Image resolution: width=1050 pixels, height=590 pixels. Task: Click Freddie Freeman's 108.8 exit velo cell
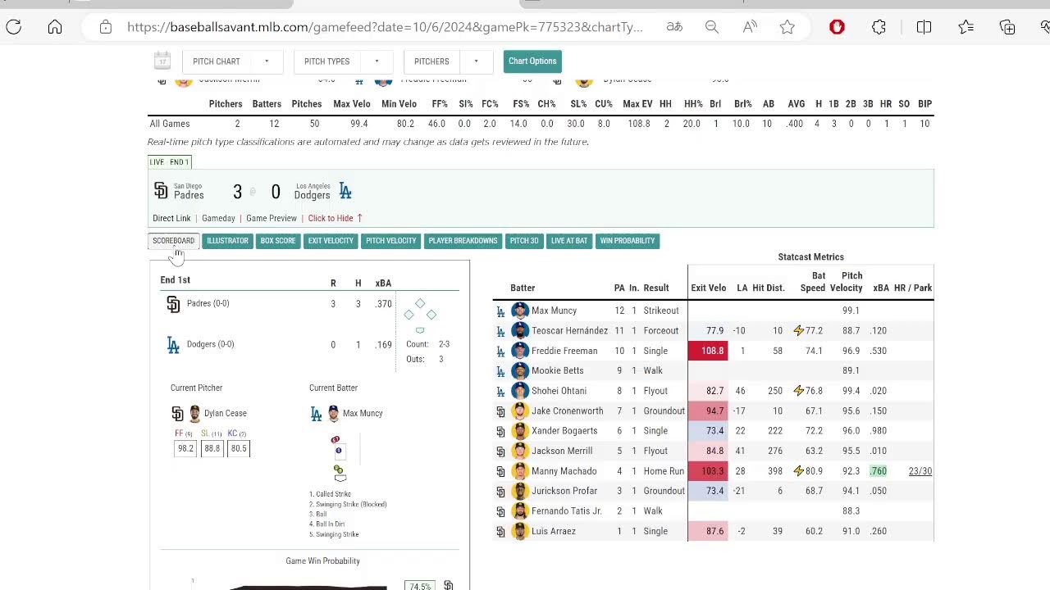pos(708,351)
